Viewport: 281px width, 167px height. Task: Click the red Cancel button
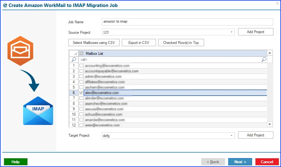(267, 162)
